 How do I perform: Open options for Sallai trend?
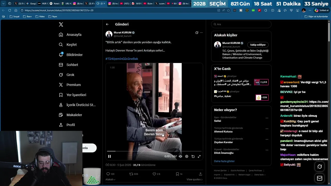click(x=267, y=118)
